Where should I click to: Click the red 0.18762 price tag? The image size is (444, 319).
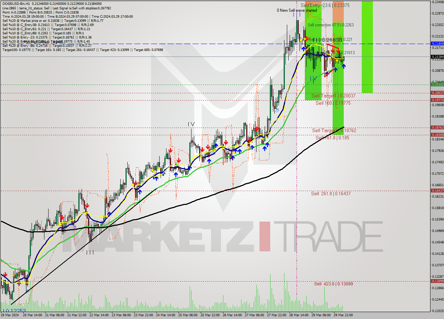click(437, 128)
